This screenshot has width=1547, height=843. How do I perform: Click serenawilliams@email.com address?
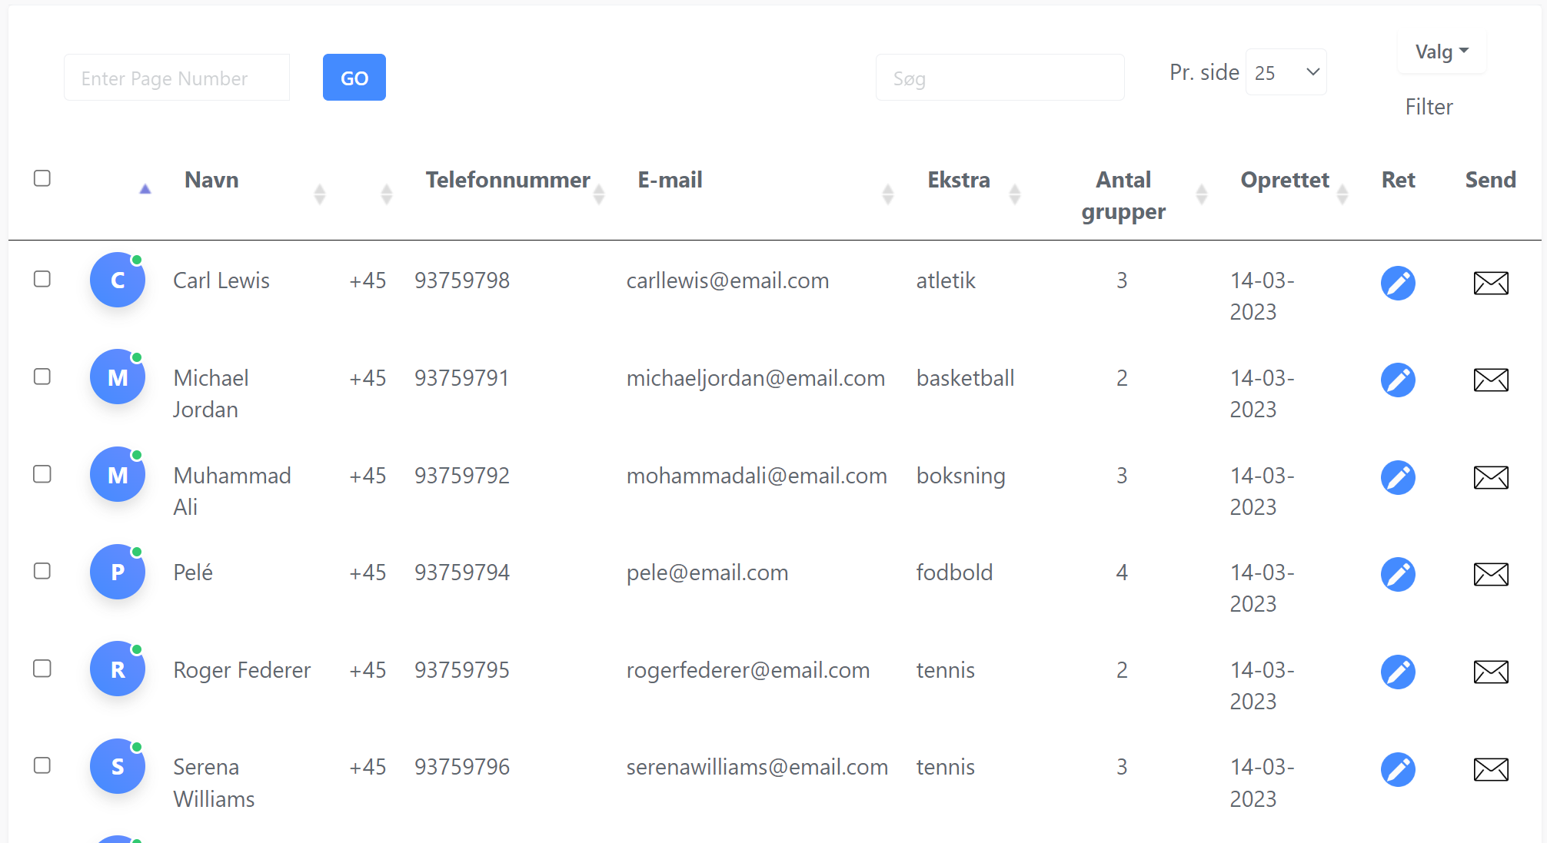(x=757, y=767)
